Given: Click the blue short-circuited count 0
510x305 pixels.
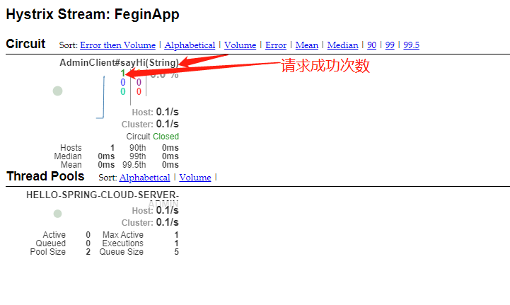Looking at the screenshot, I should [123, 82].
